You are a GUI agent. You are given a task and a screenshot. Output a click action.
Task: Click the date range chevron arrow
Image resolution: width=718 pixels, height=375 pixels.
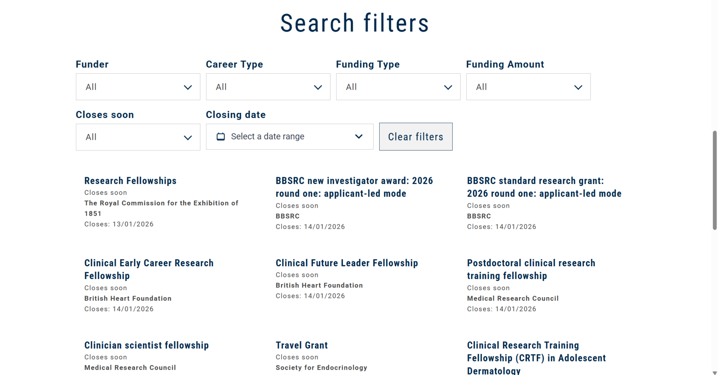[359, 136]
